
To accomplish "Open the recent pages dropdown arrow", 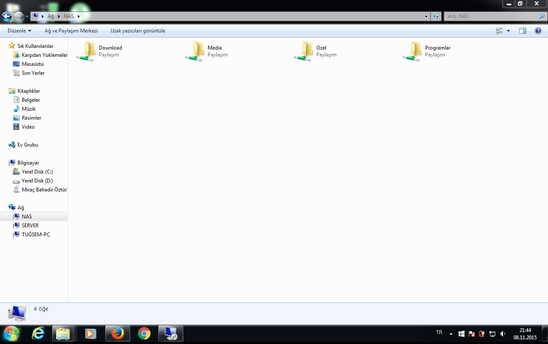I will point(27,17).
